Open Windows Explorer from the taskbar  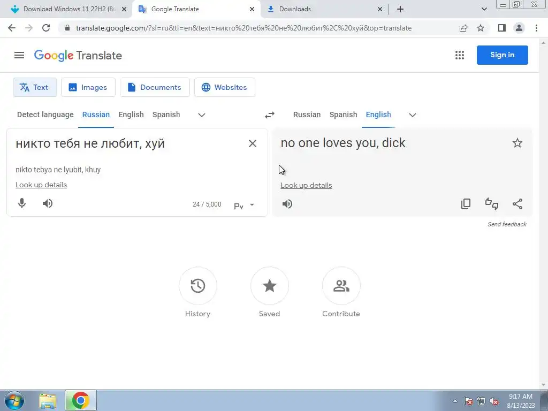tap(48, 401)
